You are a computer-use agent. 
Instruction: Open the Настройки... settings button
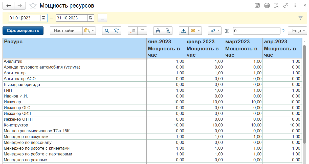coord(66,31)
